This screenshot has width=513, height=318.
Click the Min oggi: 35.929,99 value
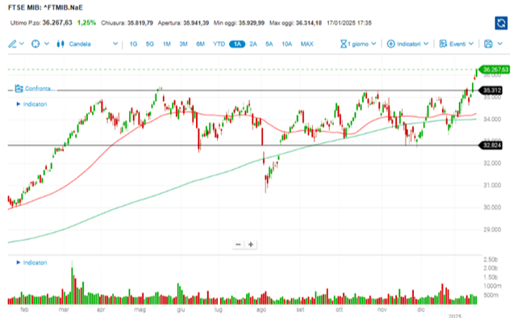pos(239,23)
